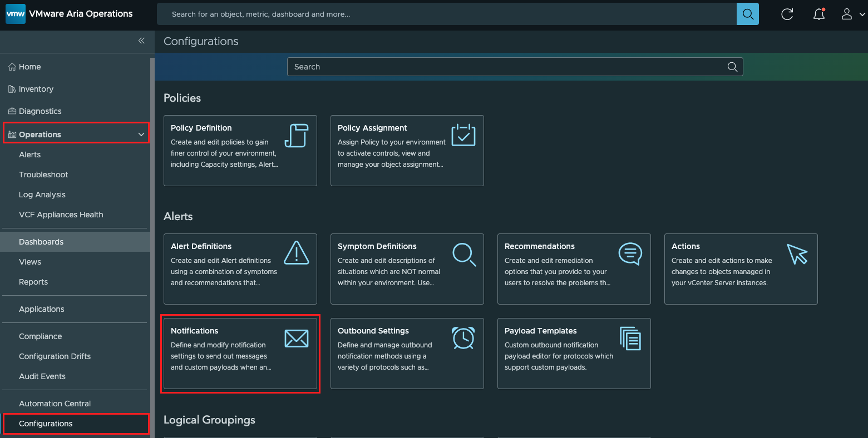Image resolution: width=868 pixels, height=438 pixels.
Task: Click the Symptom Definitions magnifier icon
Action: (x=464, y=255)
